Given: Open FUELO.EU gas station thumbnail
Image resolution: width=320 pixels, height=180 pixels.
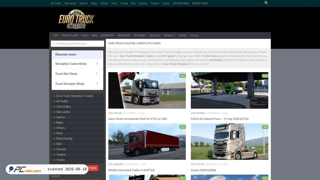Looking at the screenshot, I should pos(230,90).
